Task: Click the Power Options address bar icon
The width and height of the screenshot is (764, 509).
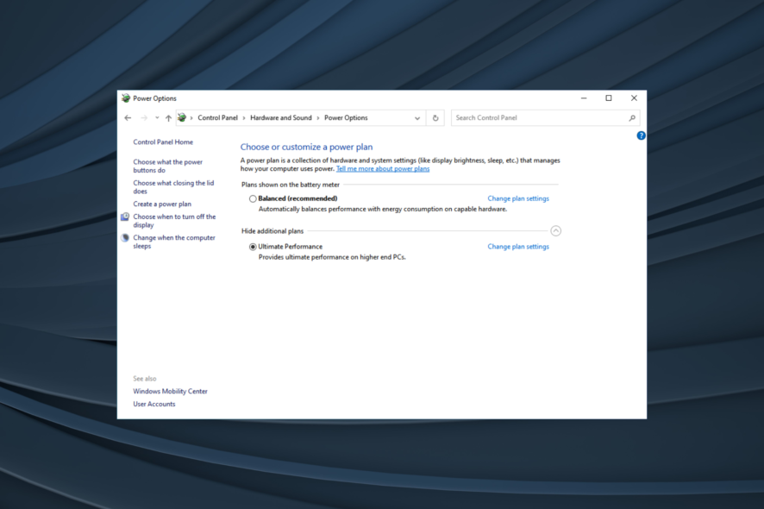Action: coord(182,117)
